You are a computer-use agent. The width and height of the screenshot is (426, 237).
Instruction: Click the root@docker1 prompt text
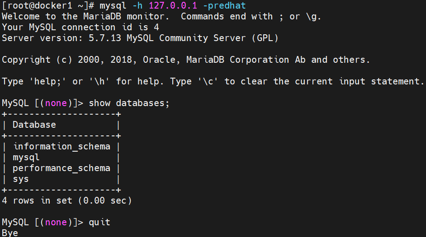point(37,6)
